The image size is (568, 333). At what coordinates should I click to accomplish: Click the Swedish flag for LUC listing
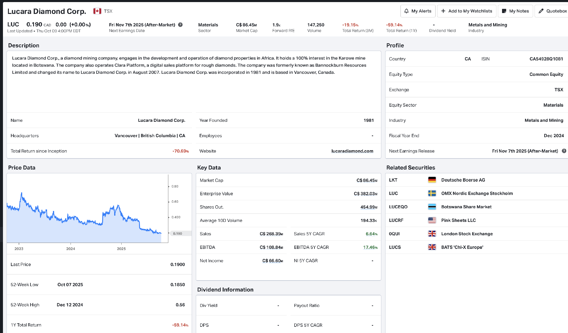coord(432,193)
